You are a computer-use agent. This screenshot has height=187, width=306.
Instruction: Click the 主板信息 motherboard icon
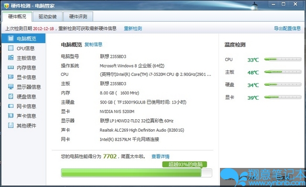pyautogui.click(x=11, y=58)
